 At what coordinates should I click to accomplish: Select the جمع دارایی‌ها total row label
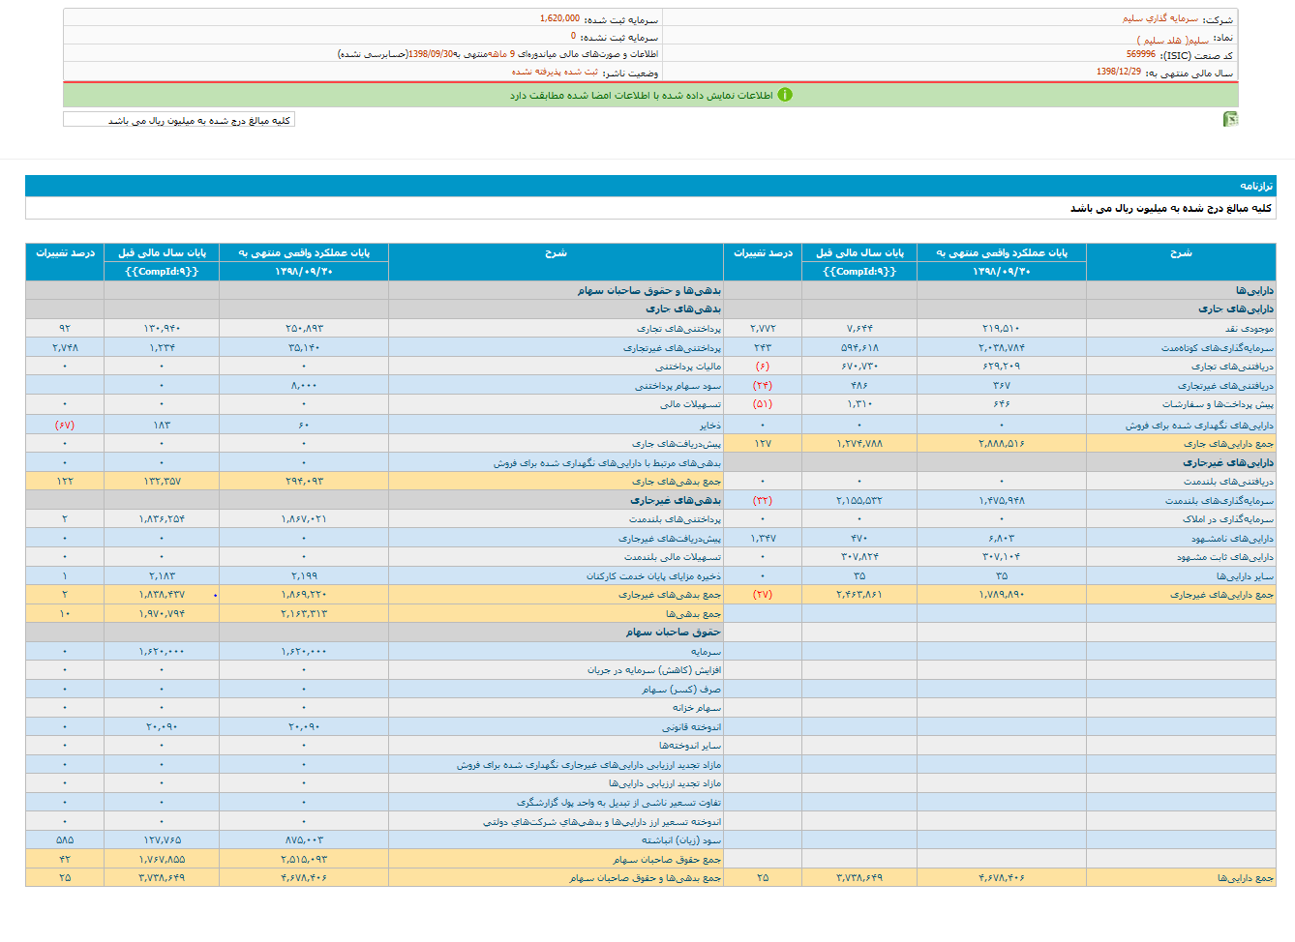[1245, 878]
